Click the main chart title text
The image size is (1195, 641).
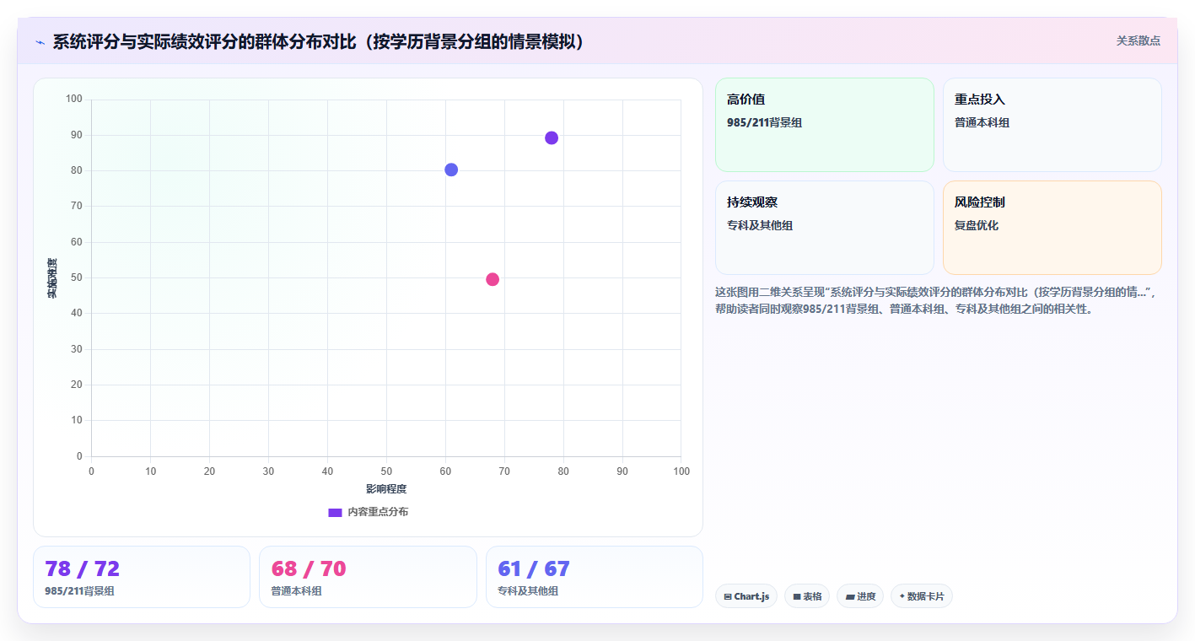[x=319, y=41]
